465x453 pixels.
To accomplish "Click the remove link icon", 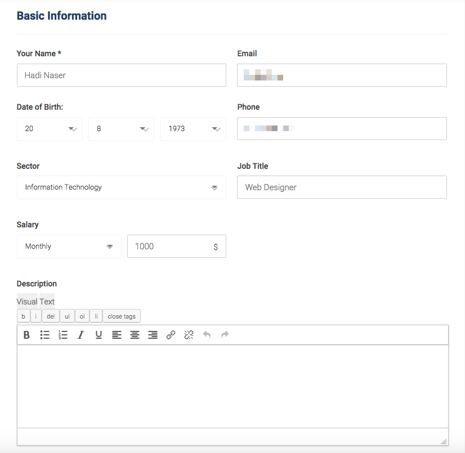I will coord(189,335).
